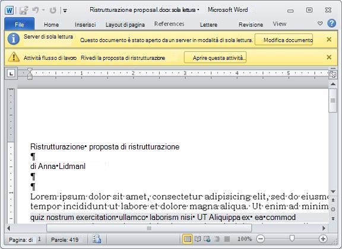Click the vertical scrollbar down arrow
The height and width of the screenshot is (249, 342).
pyautogui.click(x=333, y=191)
